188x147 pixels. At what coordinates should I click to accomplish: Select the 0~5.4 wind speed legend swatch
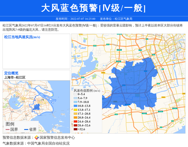pos(75,94)
